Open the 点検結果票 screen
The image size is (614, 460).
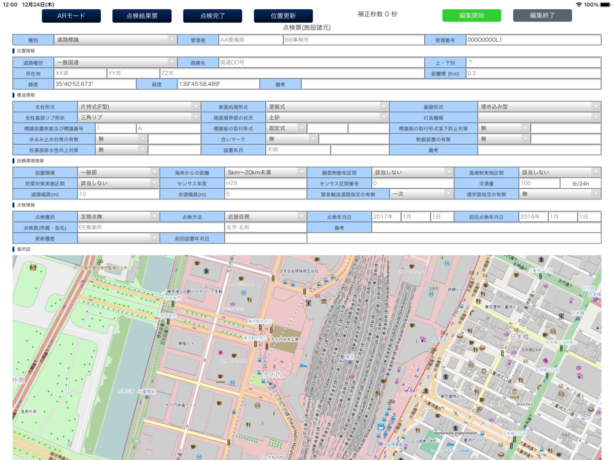(x=142, y=16)
